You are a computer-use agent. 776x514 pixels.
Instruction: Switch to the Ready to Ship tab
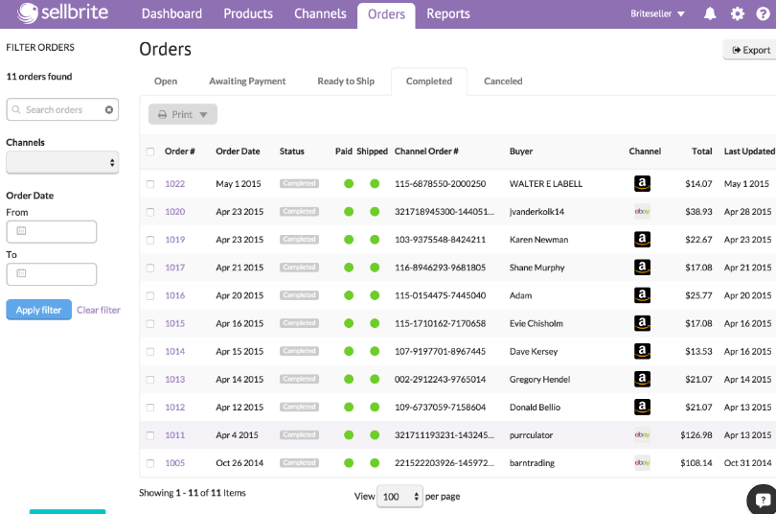346,82
